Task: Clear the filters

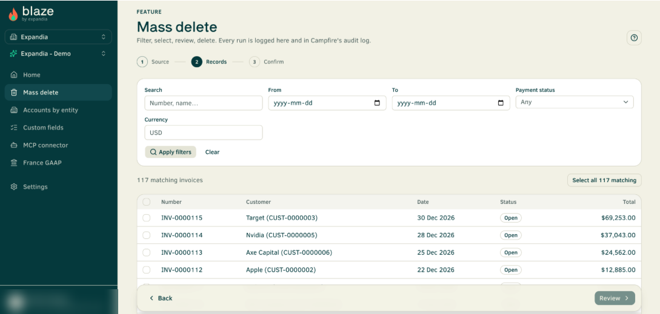Action: pyautogui.click(x=212, y=152)
